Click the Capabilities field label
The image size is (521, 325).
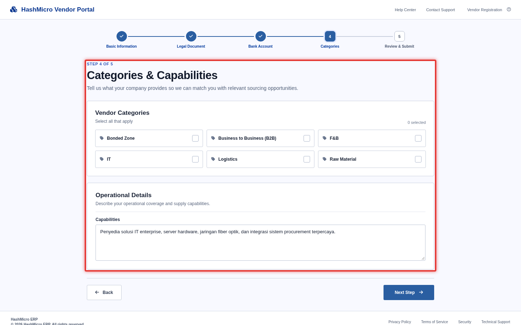pos(108,220)
